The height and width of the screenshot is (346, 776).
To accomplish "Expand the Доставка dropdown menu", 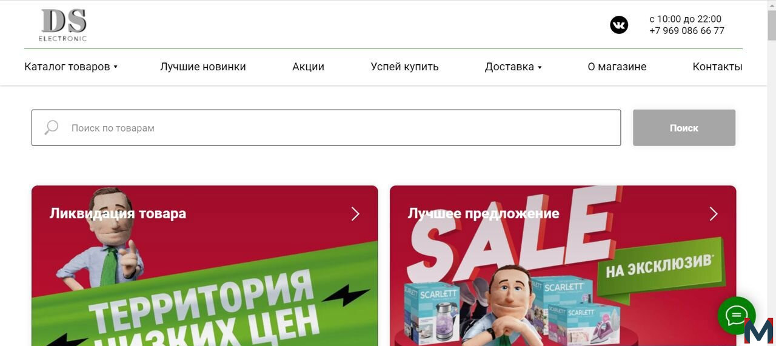I will pos(513,67).
